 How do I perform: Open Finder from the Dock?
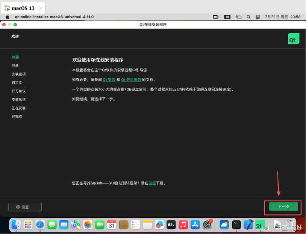16,225
